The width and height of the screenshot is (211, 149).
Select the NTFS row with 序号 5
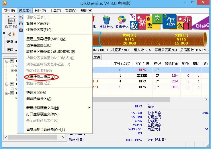(151, 87)
